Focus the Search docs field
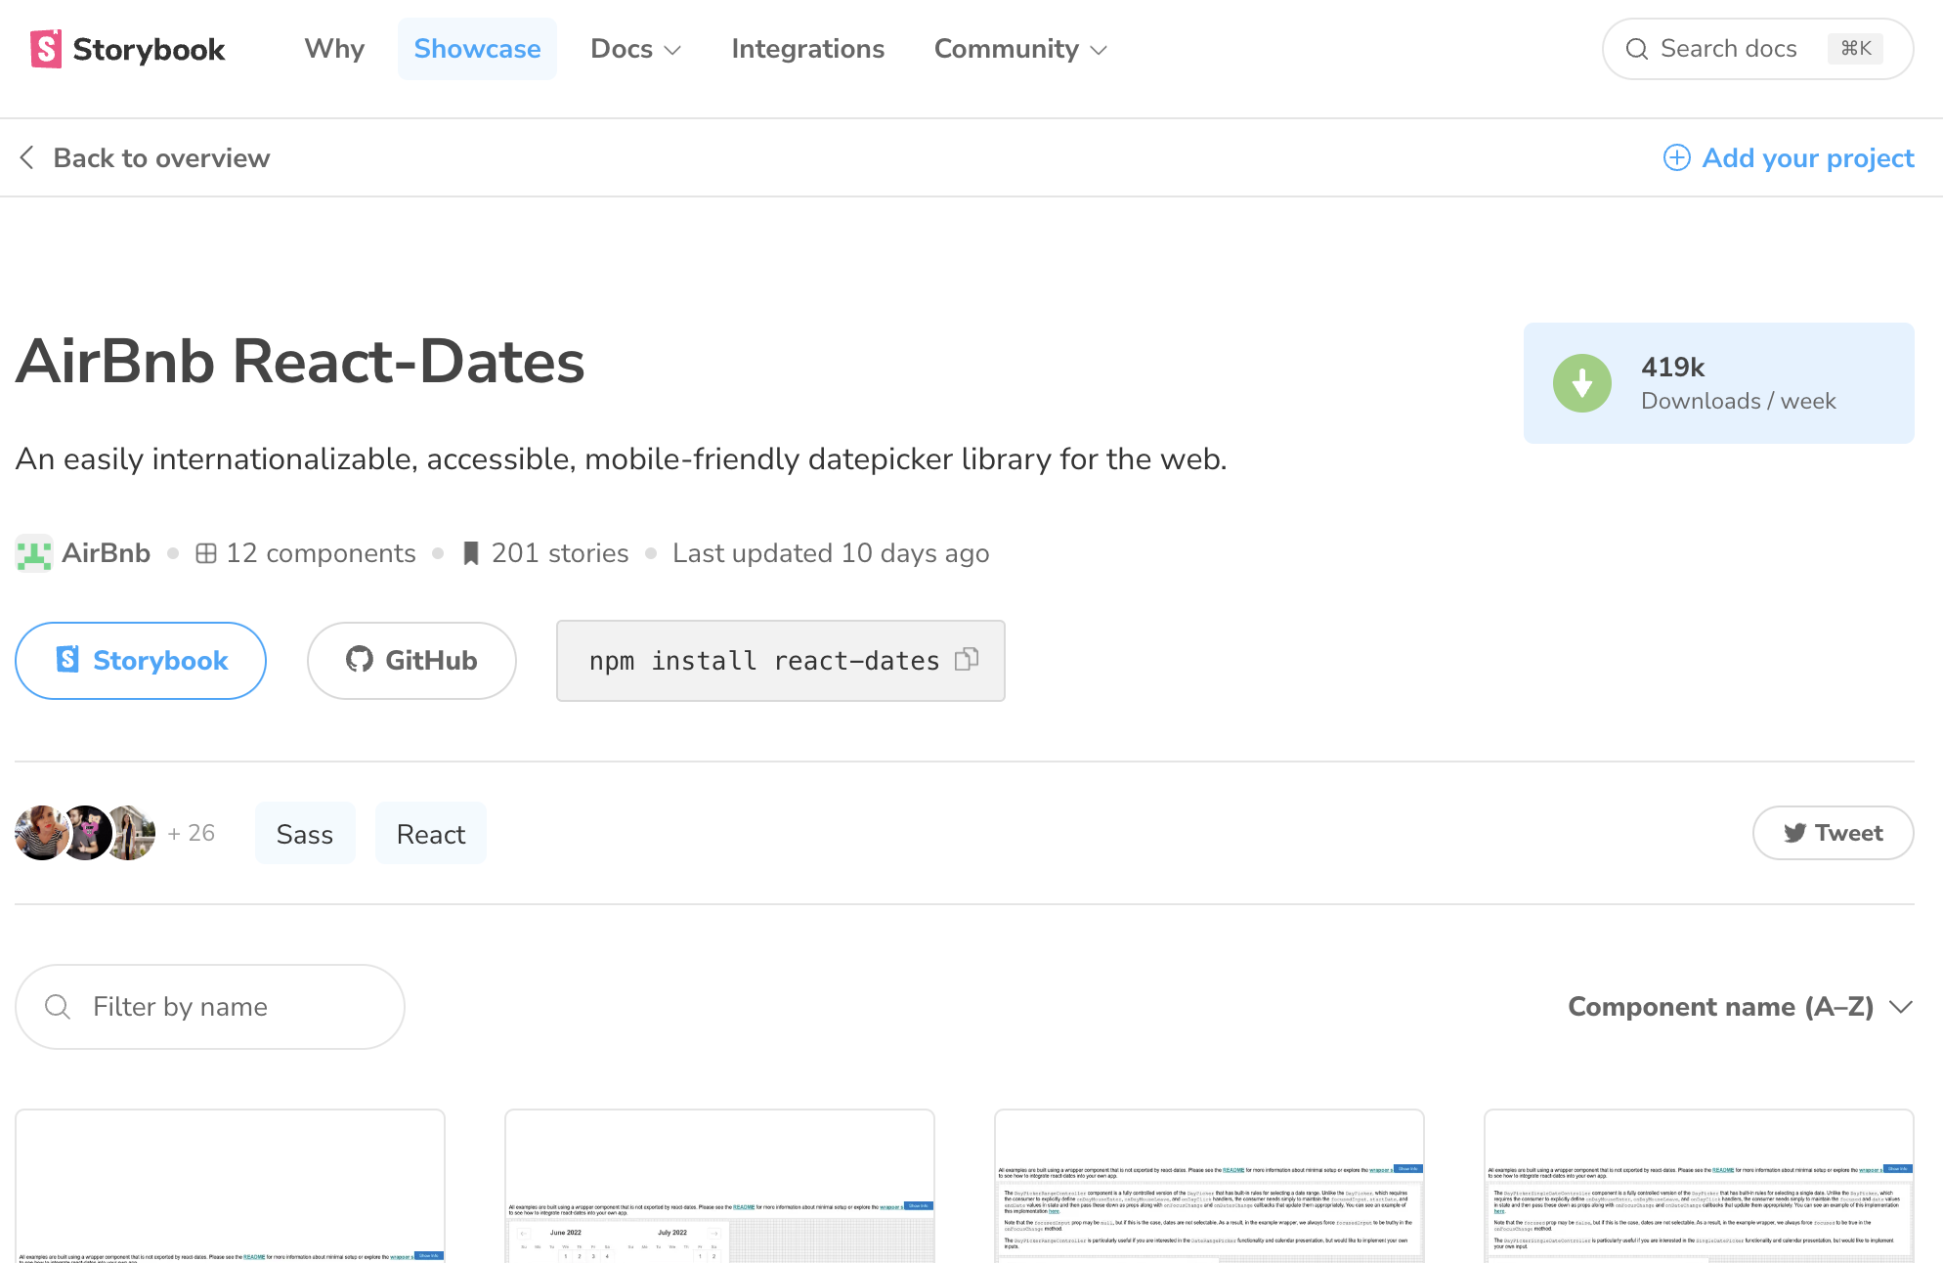Viewport: 1943px width, 1263px height. pyautogui.click(x=1757, y=49)
